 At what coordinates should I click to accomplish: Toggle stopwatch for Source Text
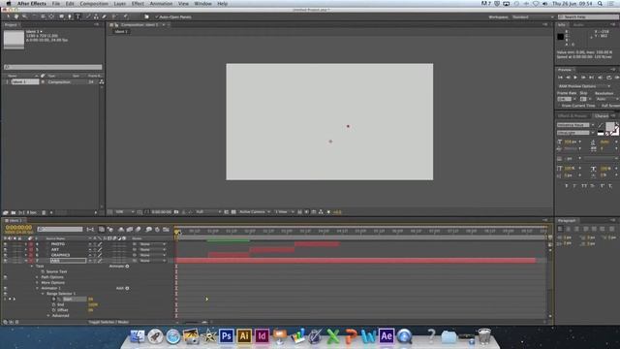43,271
